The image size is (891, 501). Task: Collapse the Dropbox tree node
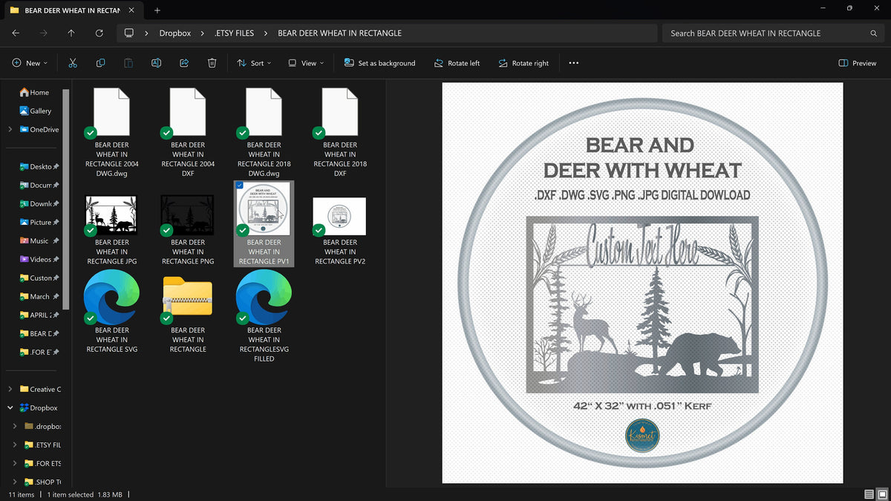coord(10,407)
